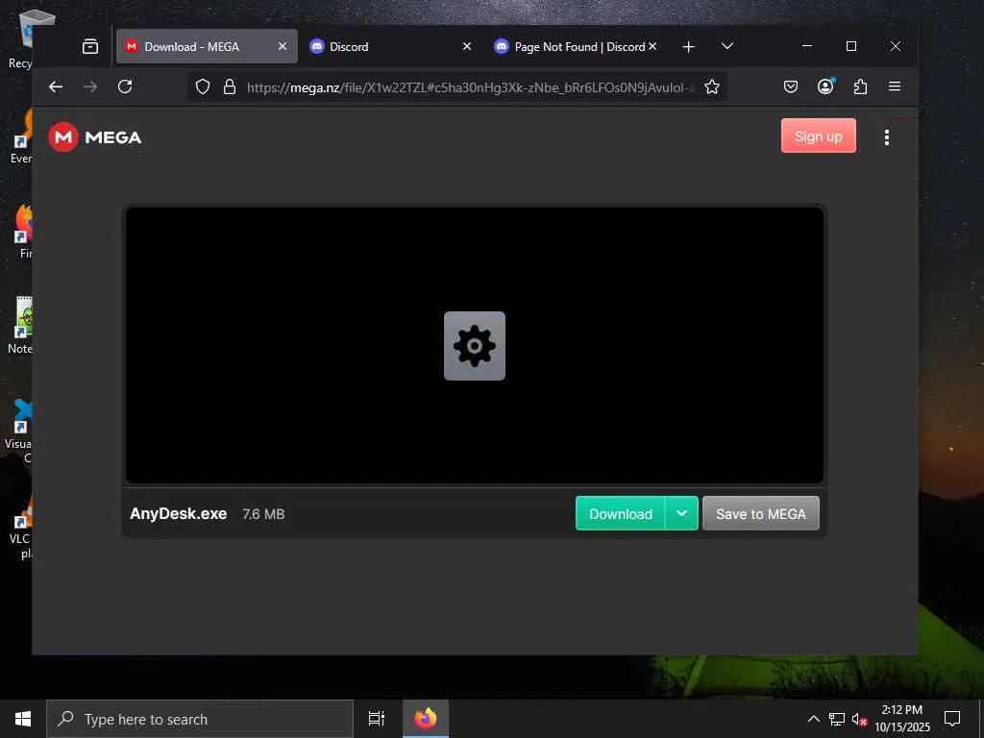Click the 7.6 MB file size text
Viewport: 984px width, 738px height.
point(263,514)
